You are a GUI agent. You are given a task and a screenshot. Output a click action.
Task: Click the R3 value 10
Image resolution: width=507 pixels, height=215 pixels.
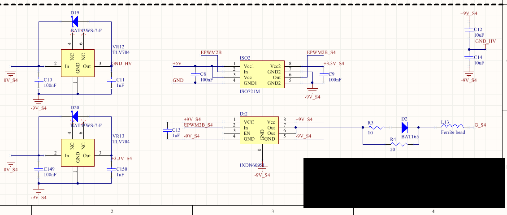coord(371,133)
